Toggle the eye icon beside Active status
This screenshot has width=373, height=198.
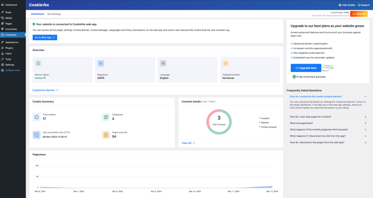45,78
